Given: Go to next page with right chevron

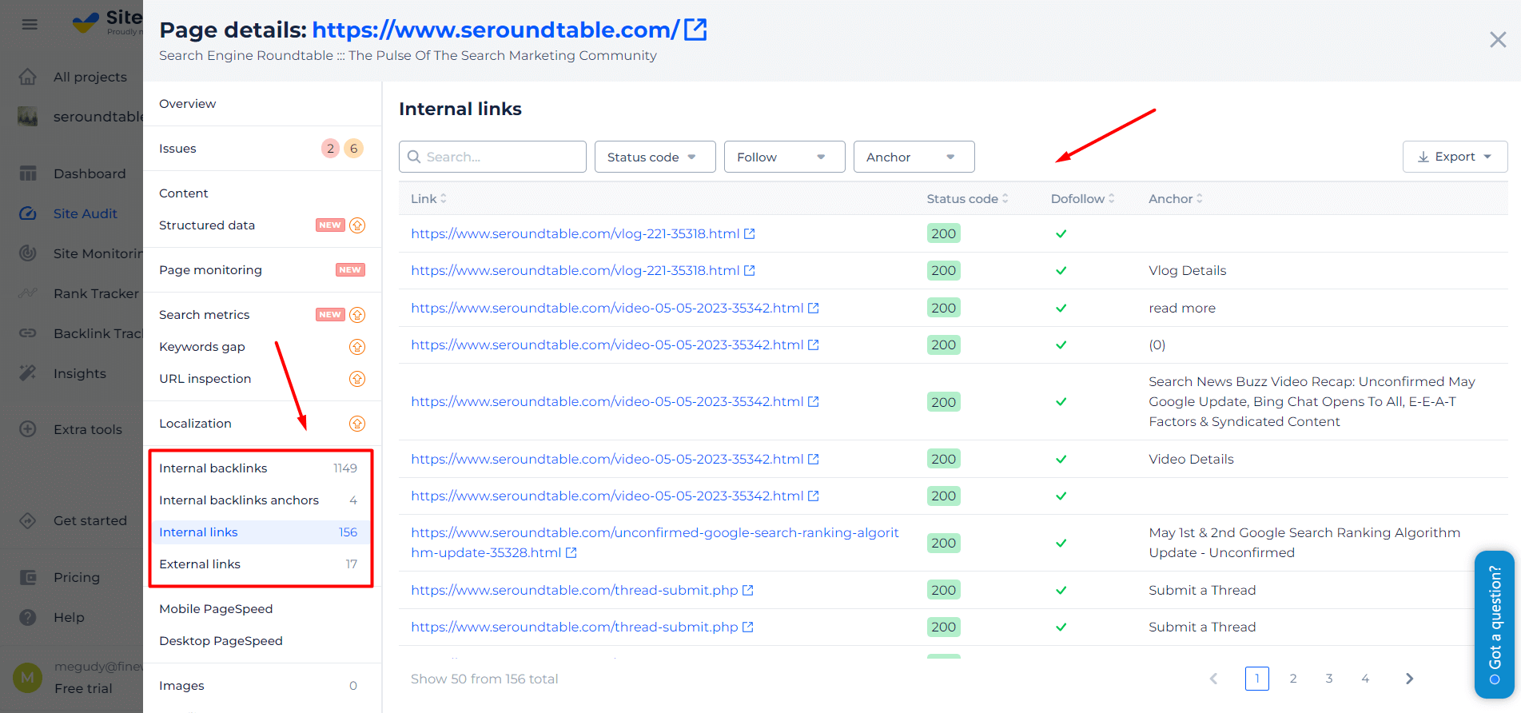Looking at the screenshot, I should [x=1410, y=679].
